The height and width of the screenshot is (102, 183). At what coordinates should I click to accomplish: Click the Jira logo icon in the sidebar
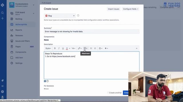tap(2, 5)
